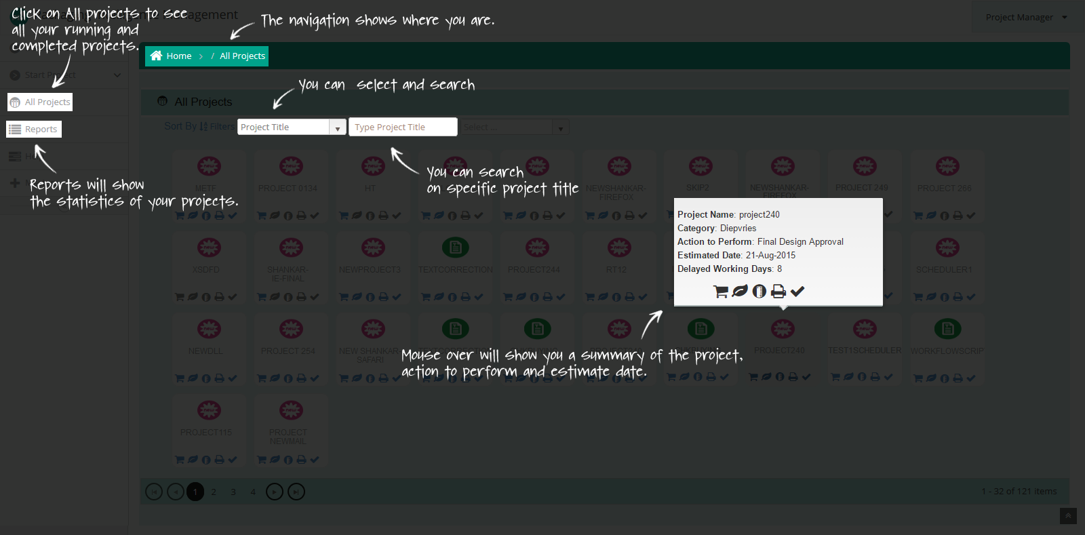Click the checkmark icon in project240 tooltip
This screenshot has height=535, width=1085.
797,291
